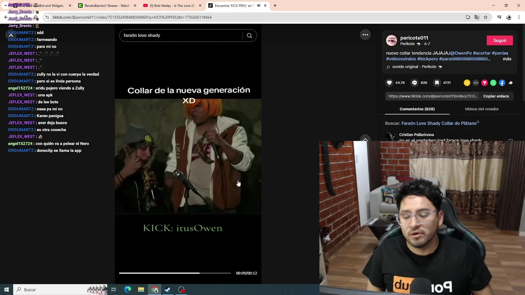Click the video link URL text field

pyautogui.click(x=433, y=96)
